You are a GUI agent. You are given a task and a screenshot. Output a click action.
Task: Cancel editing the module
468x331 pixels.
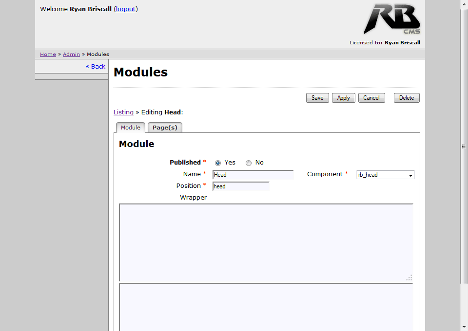click(x=371, y=98)
